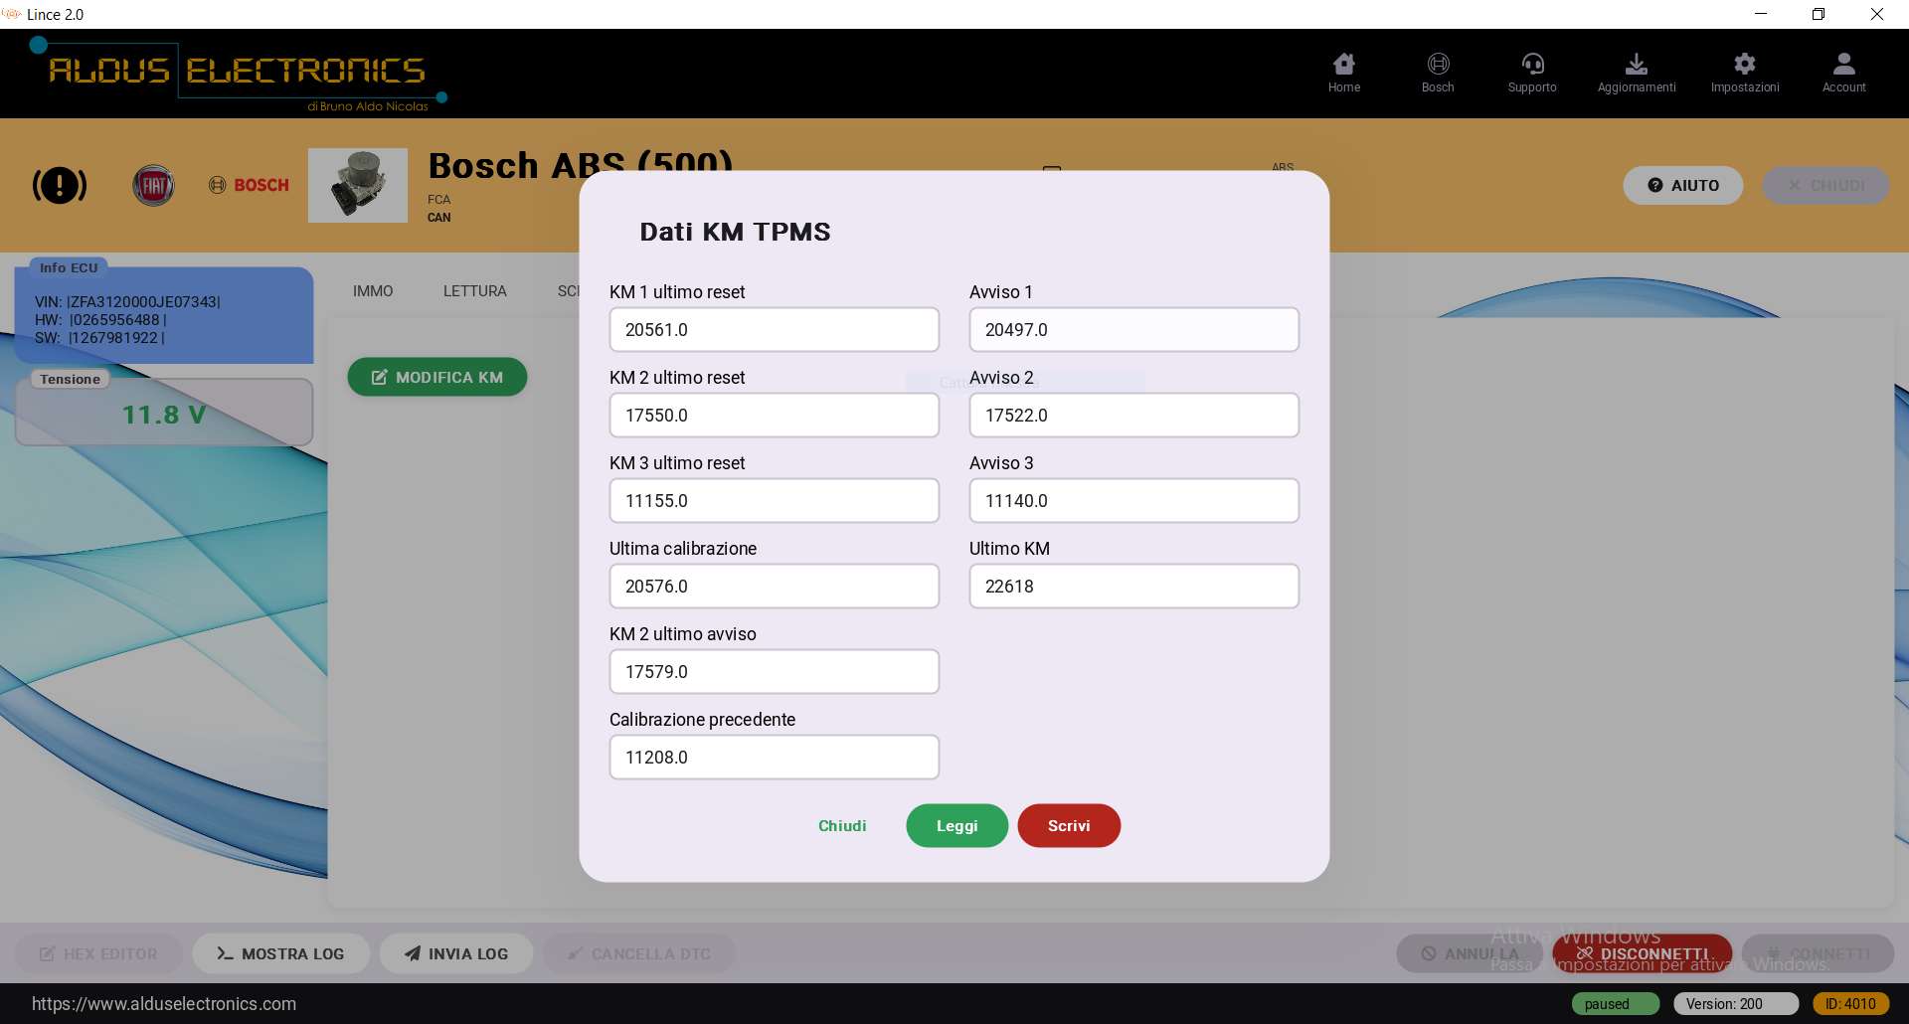Click the ABS unit thumbnail image

tap(358, 185)
